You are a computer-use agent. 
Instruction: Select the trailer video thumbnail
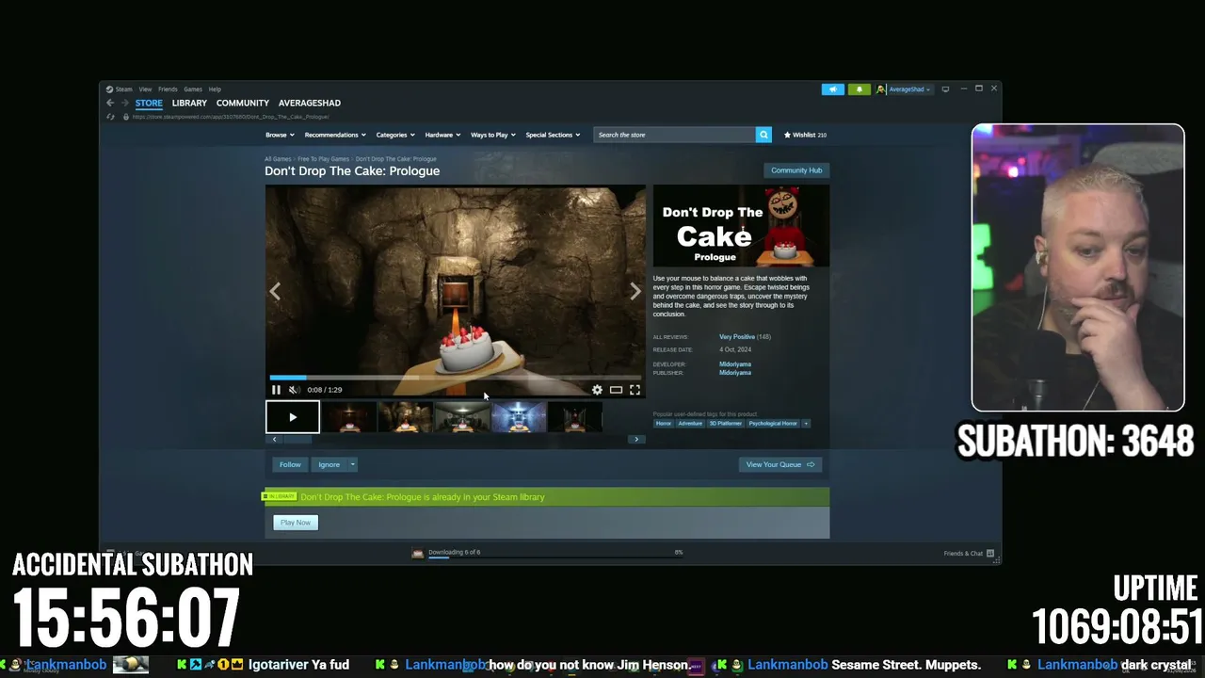[293, 417]
